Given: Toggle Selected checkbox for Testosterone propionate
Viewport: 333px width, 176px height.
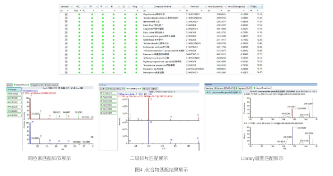Looking at the screenshot, I should pos(66,65).
